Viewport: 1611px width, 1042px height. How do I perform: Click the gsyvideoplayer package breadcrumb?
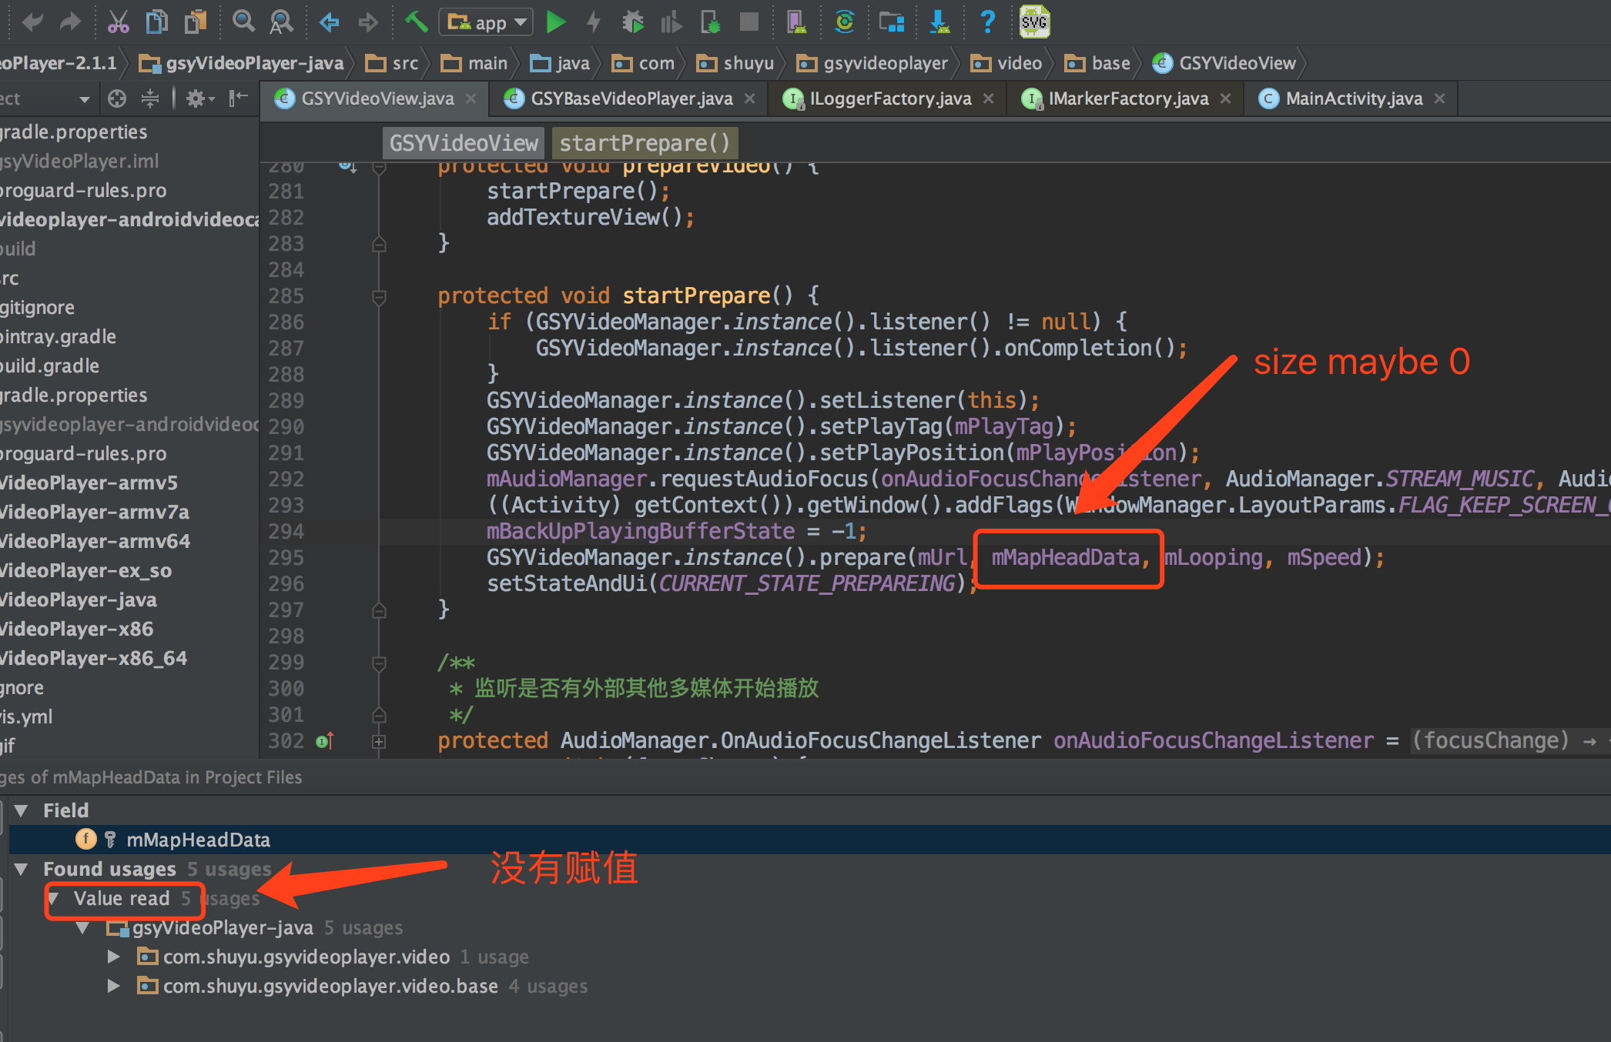pyautogui.click(x=872, y=63)
